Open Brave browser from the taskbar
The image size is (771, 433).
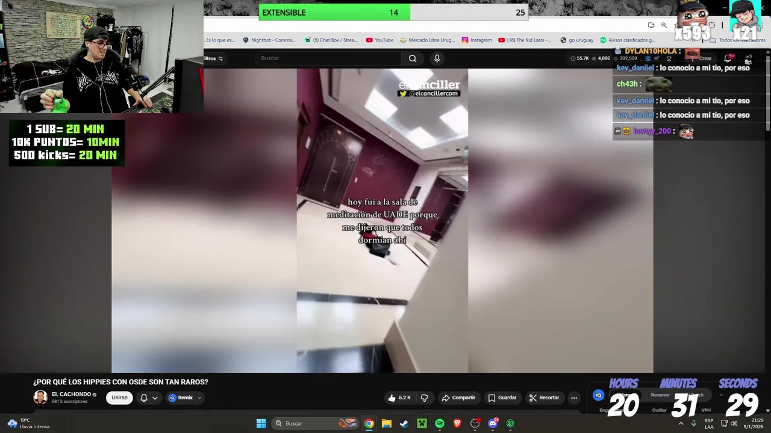(x=457, y=423)
